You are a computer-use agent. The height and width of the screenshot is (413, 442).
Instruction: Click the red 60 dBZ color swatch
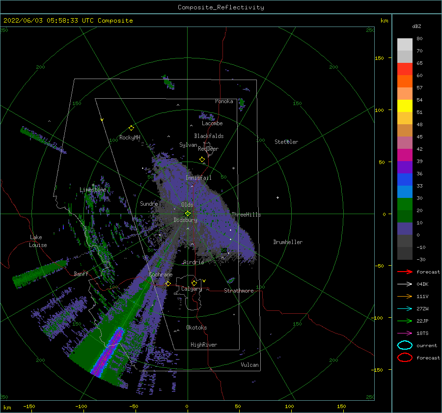point(405,69)
